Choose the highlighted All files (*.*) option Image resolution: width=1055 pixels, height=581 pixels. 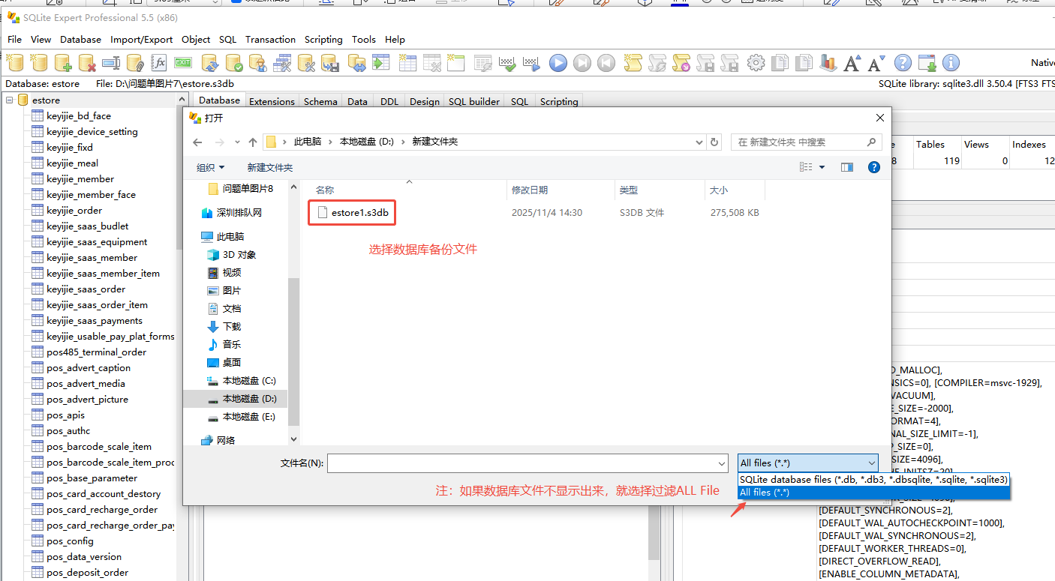coord(873,493)
